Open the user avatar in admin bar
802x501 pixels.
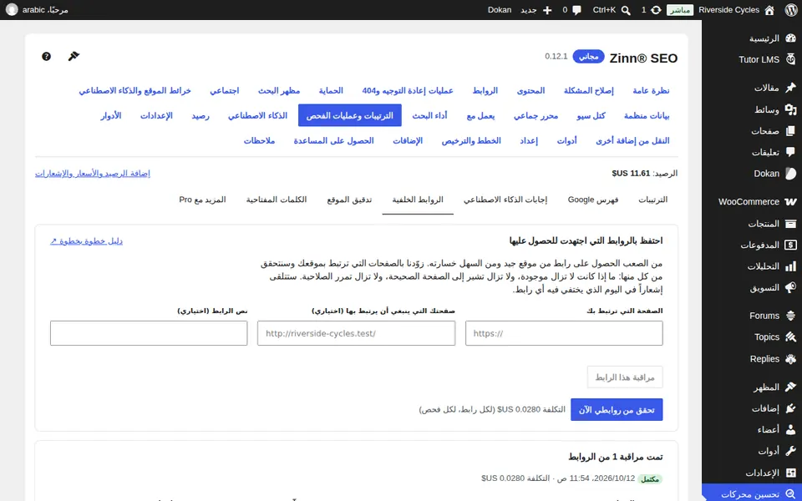click(12, 10)
